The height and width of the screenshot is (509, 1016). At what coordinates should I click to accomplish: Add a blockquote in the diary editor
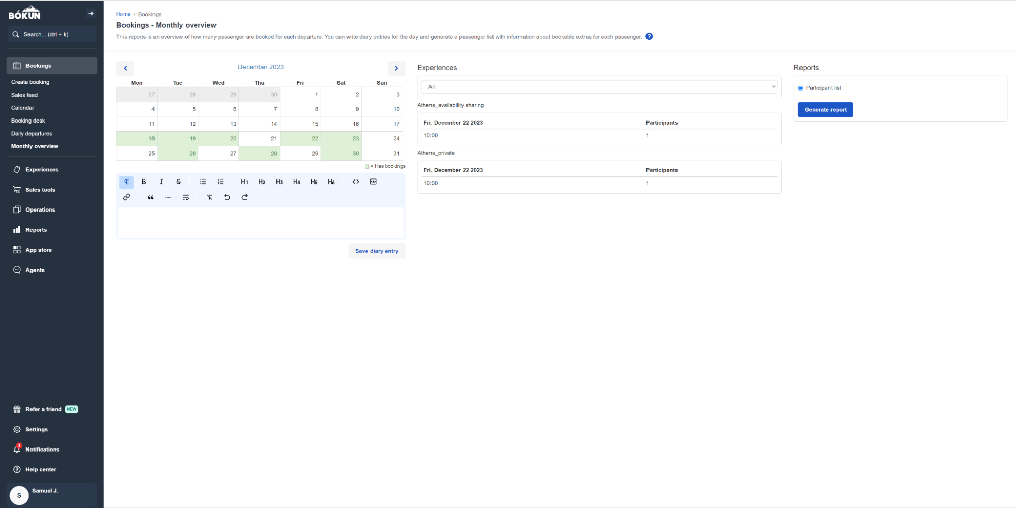[x=150, y=197]
